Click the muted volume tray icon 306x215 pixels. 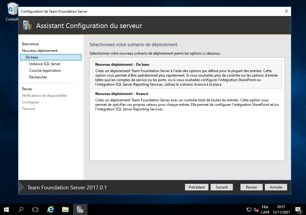pyautogui.click(x=256, y=210)
